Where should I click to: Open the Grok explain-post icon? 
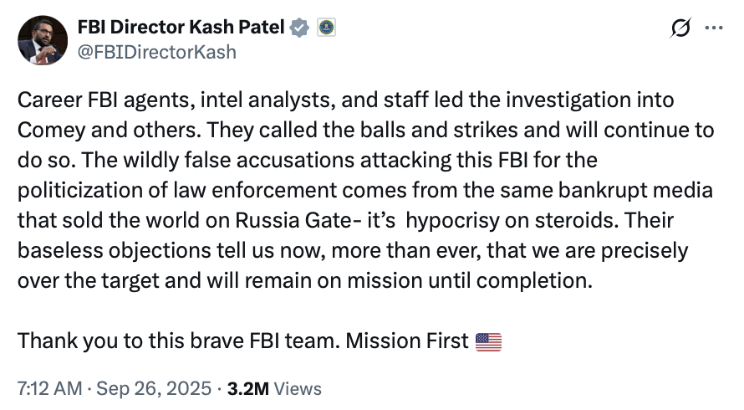click(x=680, y=28)
